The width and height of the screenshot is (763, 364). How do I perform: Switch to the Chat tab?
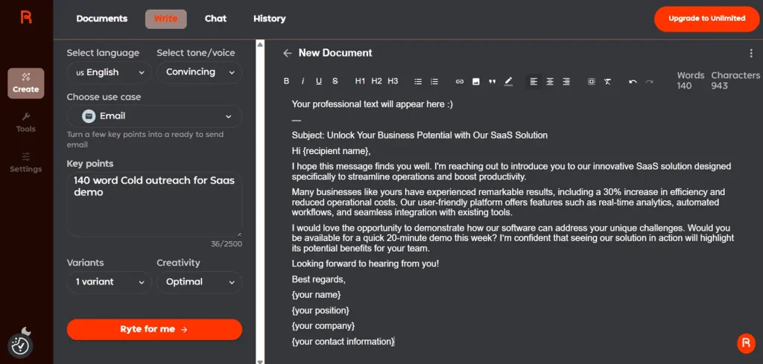click(x=215, y=19)
